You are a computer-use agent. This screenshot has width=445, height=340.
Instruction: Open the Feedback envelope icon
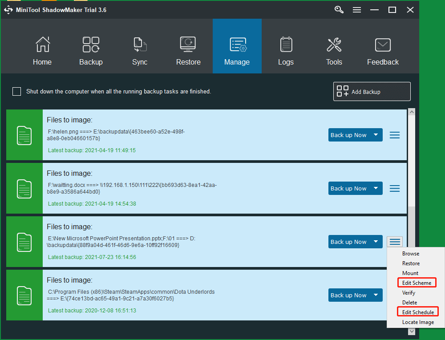click(383, 45)
